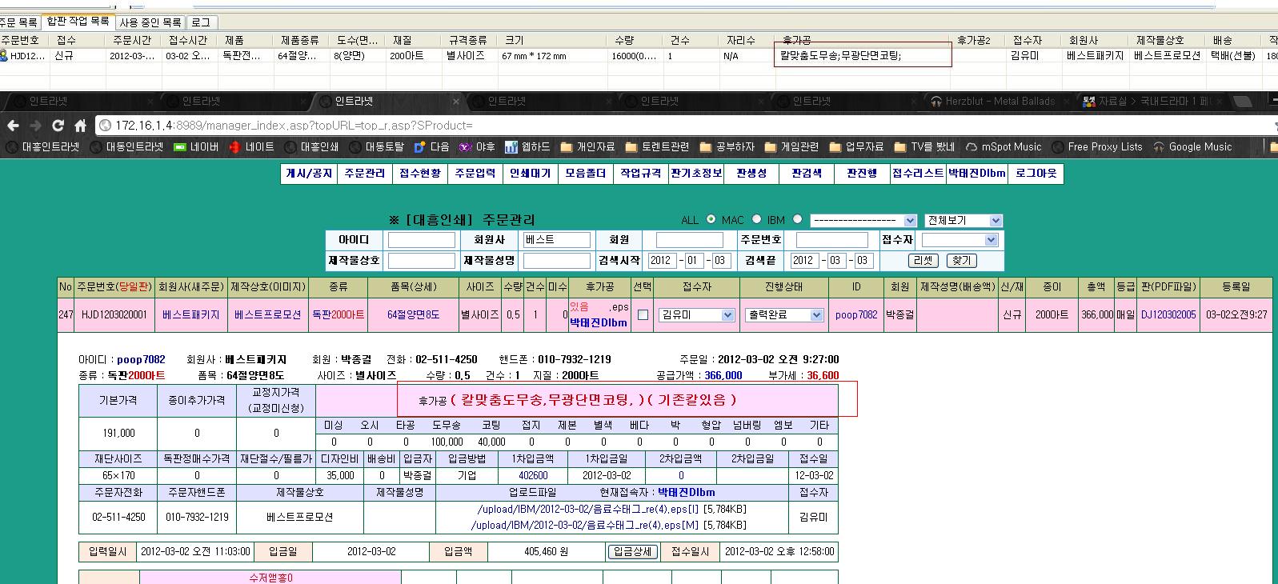This screenshot has width=1278, height=584.
Task: Select the MAC radio button
Action: point(756,219)
